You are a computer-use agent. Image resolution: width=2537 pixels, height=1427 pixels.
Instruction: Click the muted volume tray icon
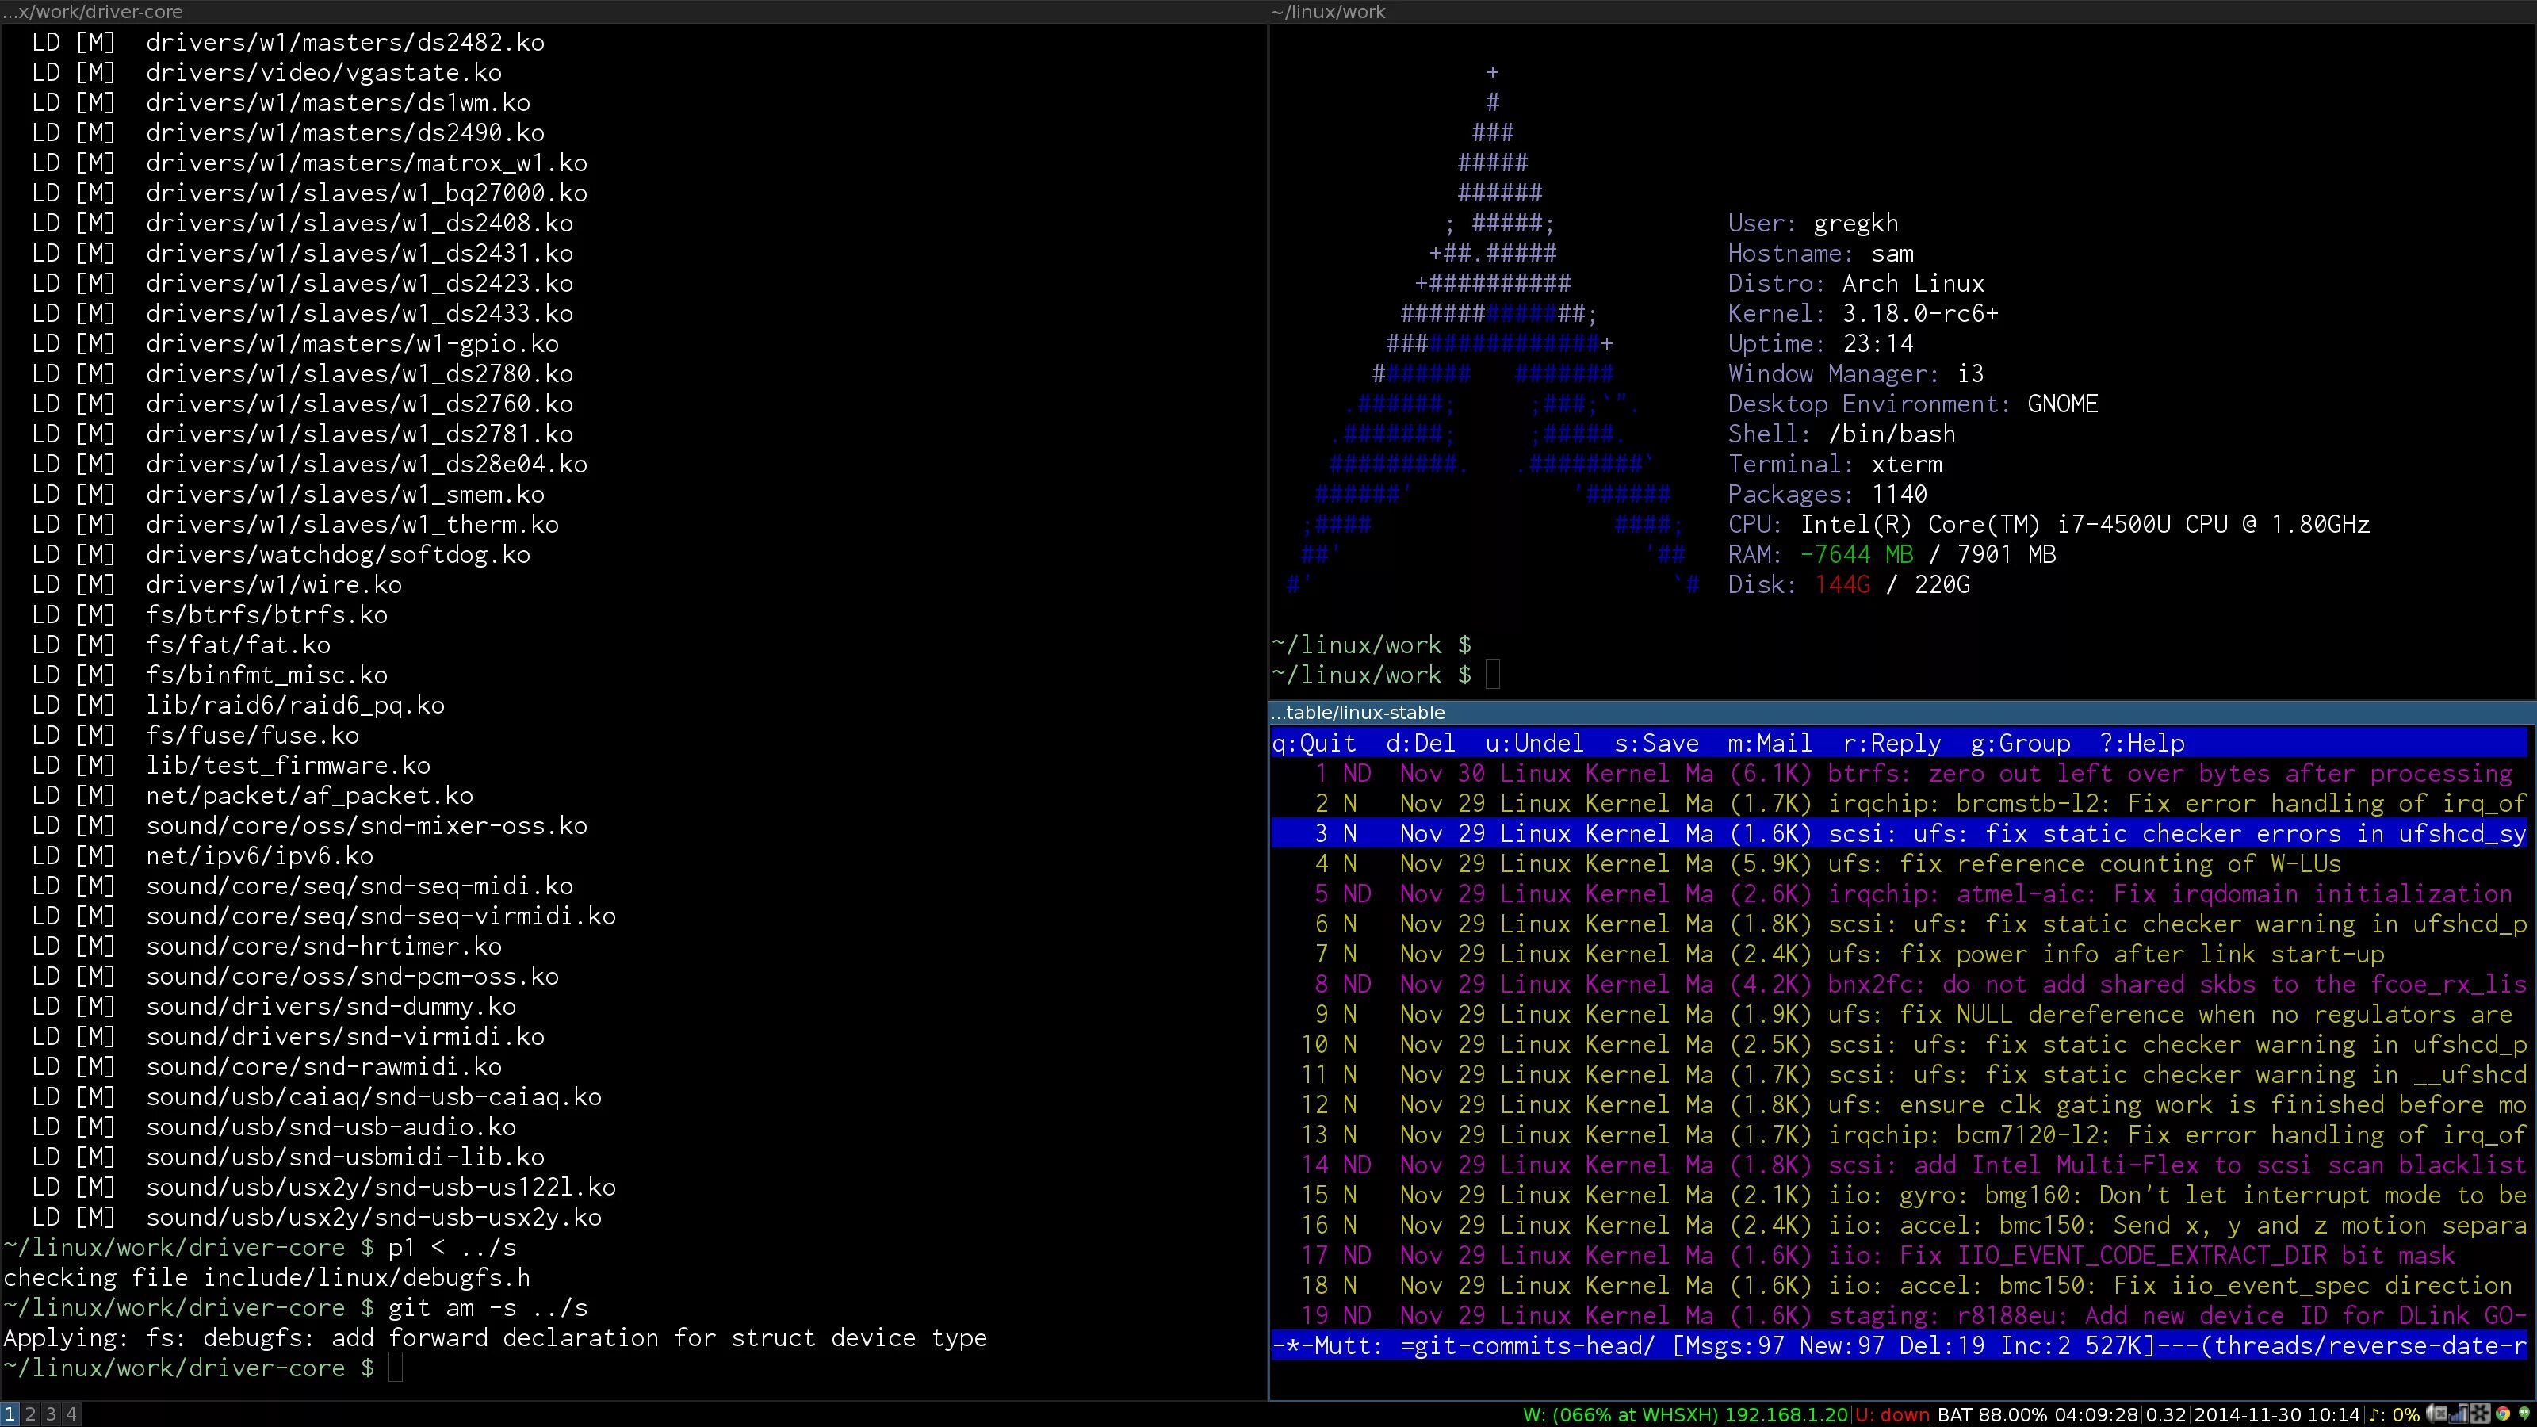(x=2436, y=1414)
